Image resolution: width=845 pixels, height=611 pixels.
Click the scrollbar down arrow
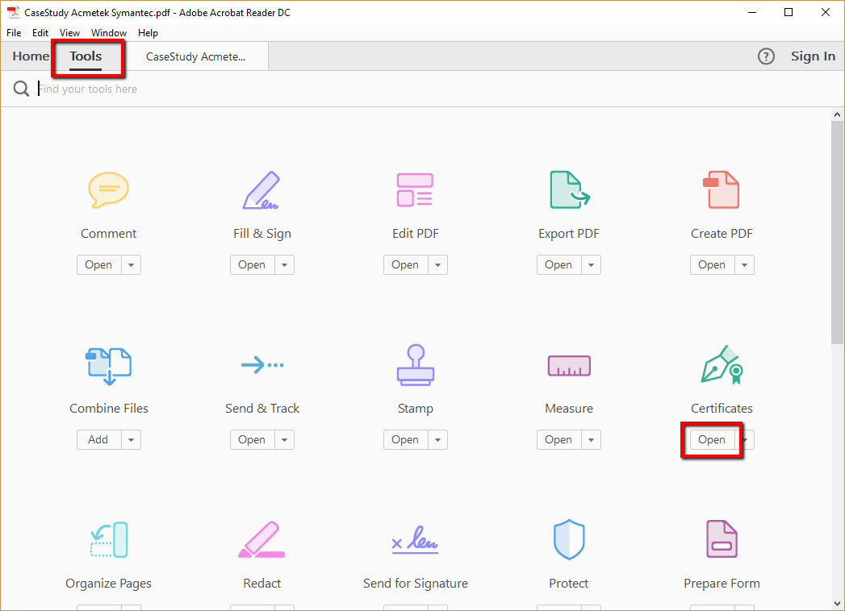click(837, 604)
